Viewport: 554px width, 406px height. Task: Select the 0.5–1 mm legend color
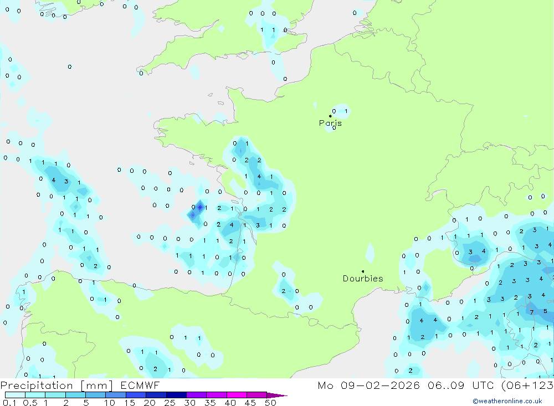(35, 395)
